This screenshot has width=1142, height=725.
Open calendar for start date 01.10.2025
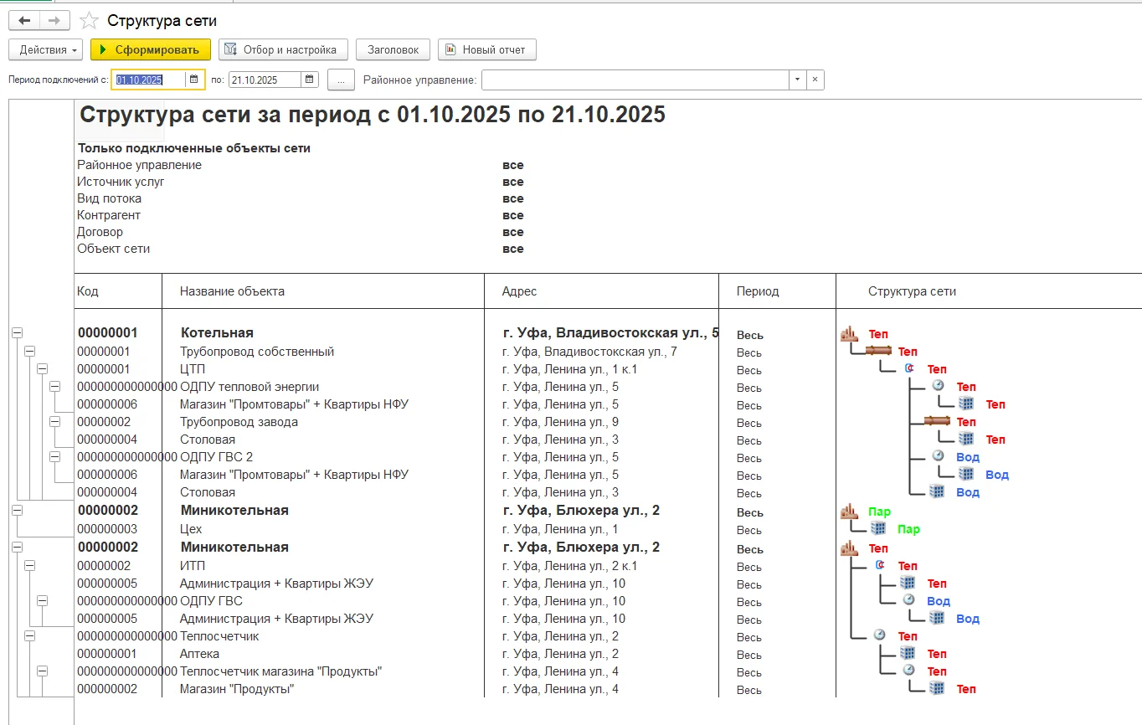click(x=194, y=80)
